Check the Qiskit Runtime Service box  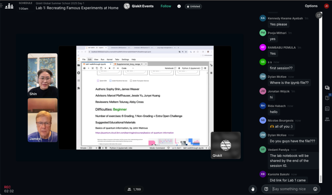point(110,81)
